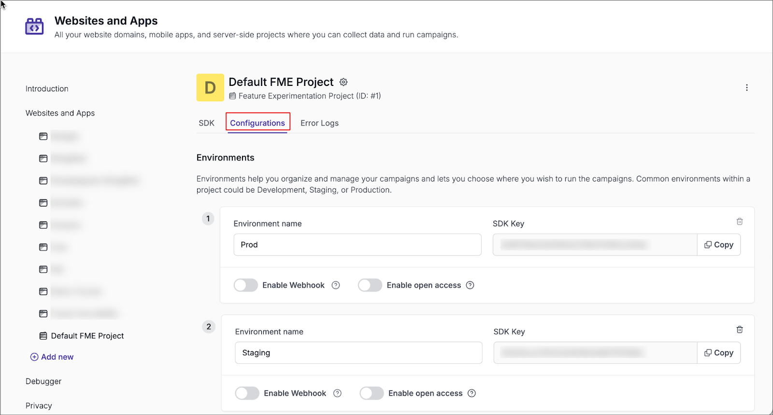773x415 pixels.
Task: Enable Webhook for the Staging environment
Action: point(247,393)
